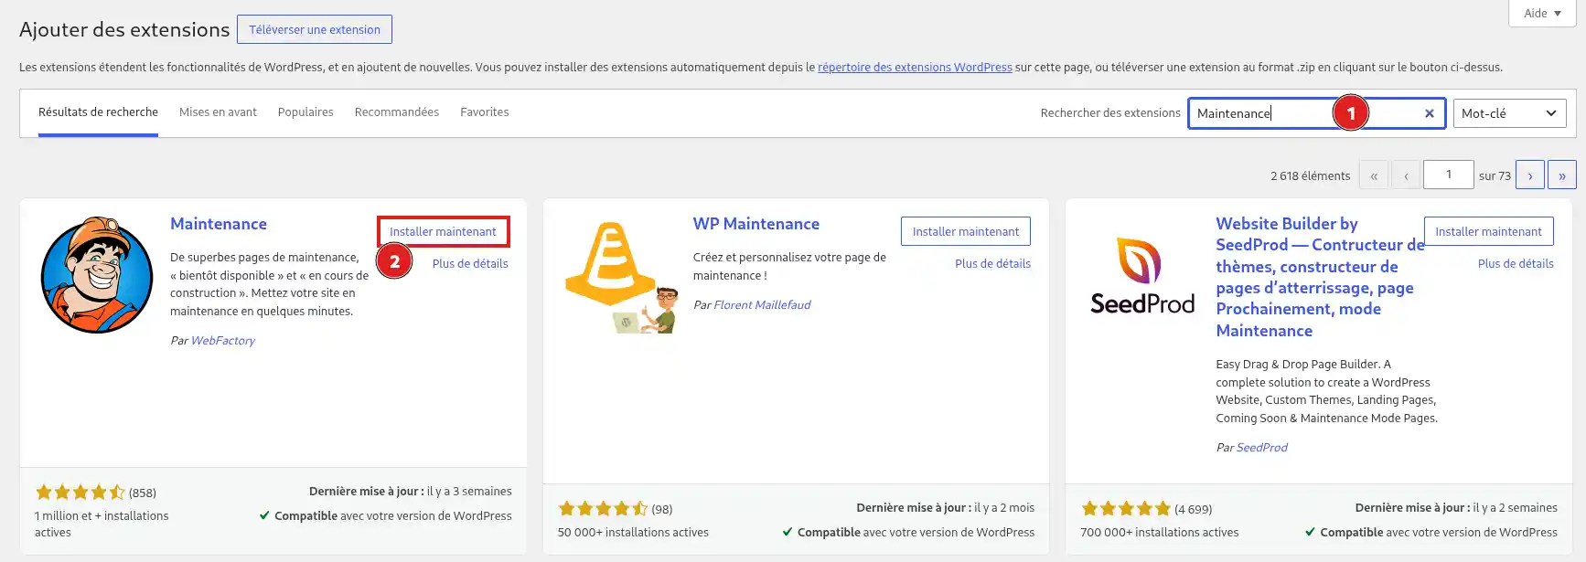Expand the Aide help dropdown
The image size is (1586, 562).
1542,13
